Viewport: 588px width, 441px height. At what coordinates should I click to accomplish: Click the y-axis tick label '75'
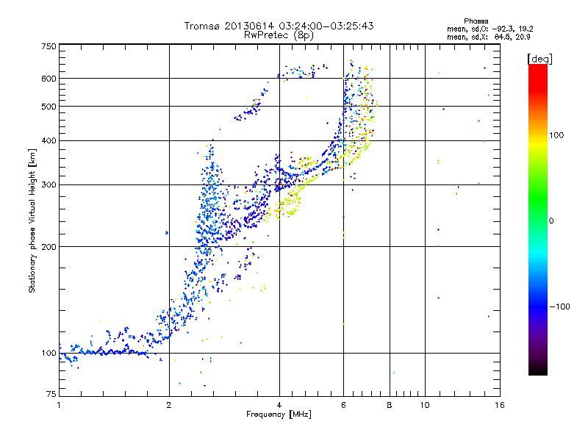point(51,394)
